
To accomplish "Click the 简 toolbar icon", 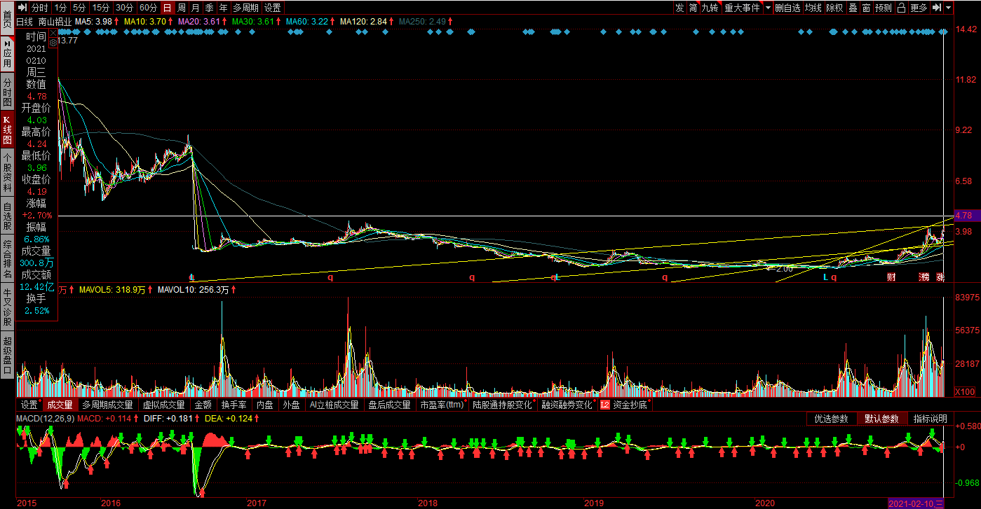I will tap(693, 8).
